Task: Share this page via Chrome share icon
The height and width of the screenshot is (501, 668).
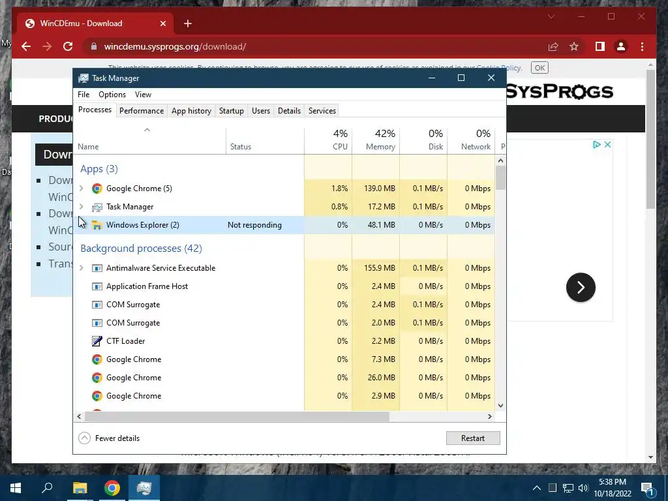Action: pos(553,46)
